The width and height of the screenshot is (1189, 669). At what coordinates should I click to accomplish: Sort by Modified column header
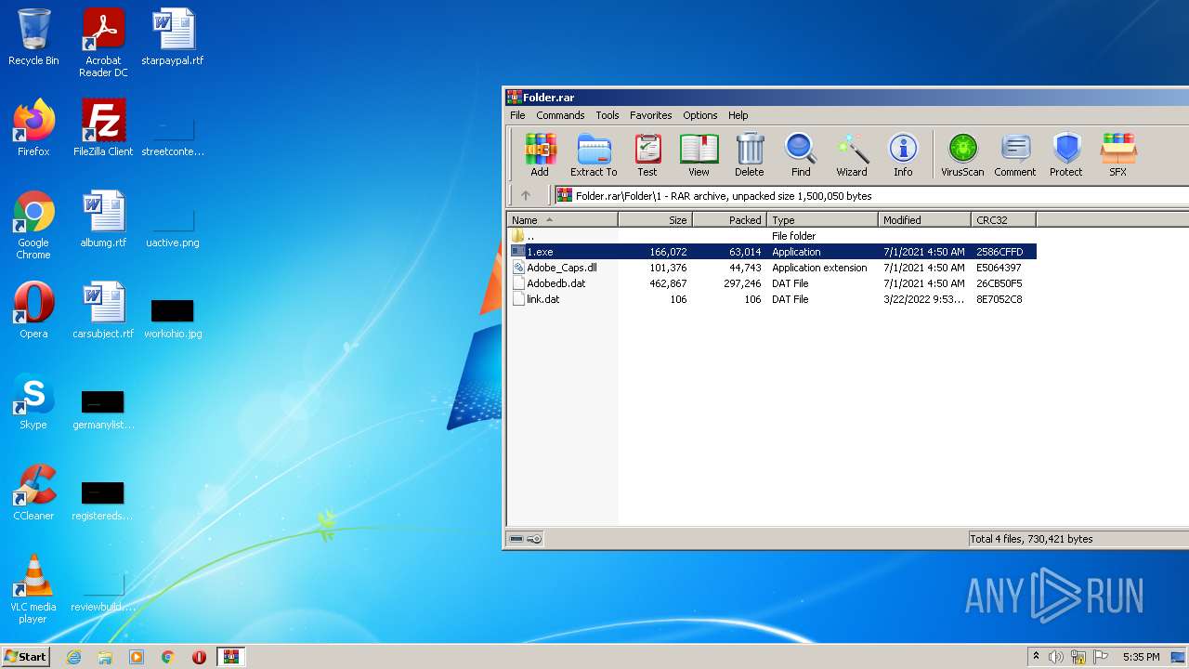coord(924,220)
